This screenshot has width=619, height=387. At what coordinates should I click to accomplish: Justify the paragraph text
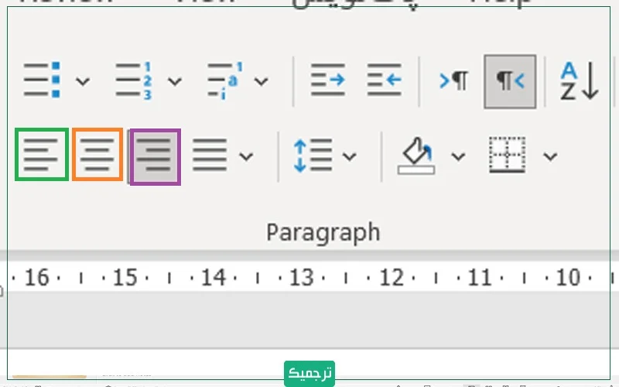pyautogui.click(x=209, y=156)
